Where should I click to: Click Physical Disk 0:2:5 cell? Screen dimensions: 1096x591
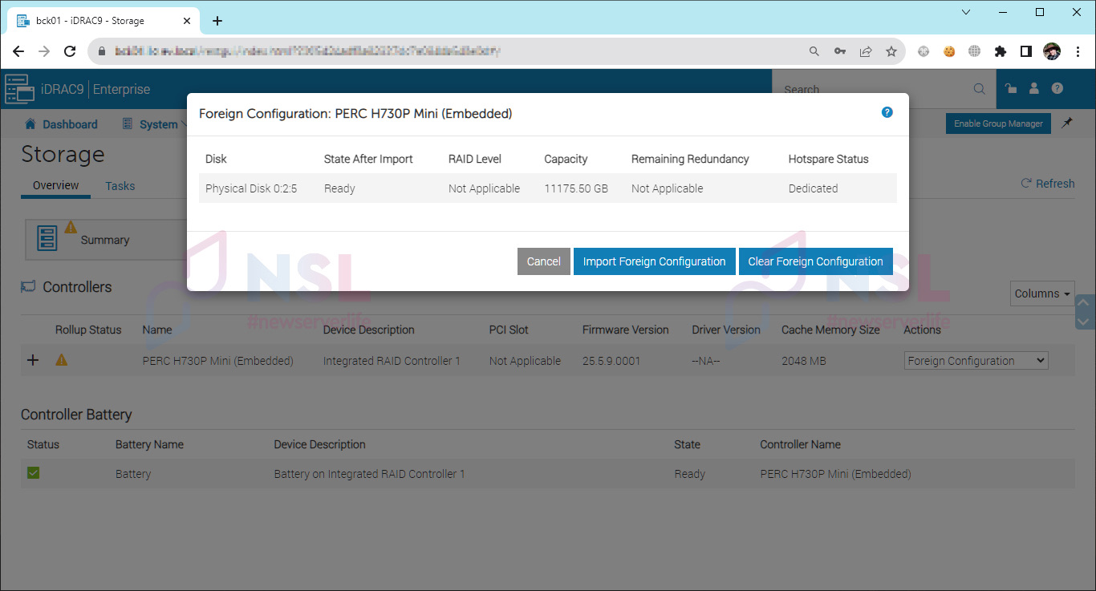[251, 188]
